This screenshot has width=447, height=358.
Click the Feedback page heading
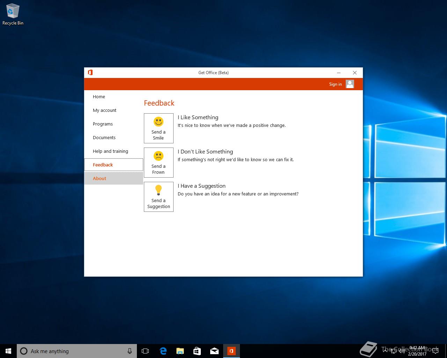[x=159, y=103]
